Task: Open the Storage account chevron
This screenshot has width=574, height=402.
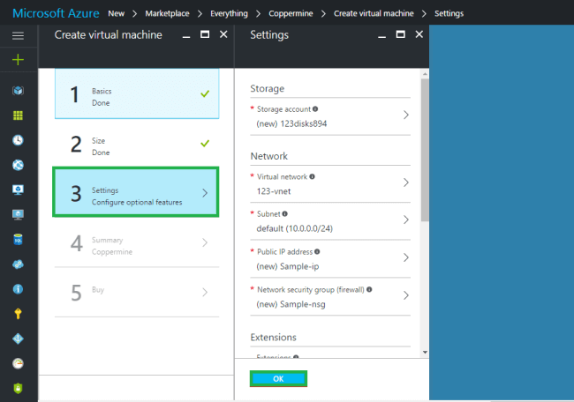Action: [405, 115]
